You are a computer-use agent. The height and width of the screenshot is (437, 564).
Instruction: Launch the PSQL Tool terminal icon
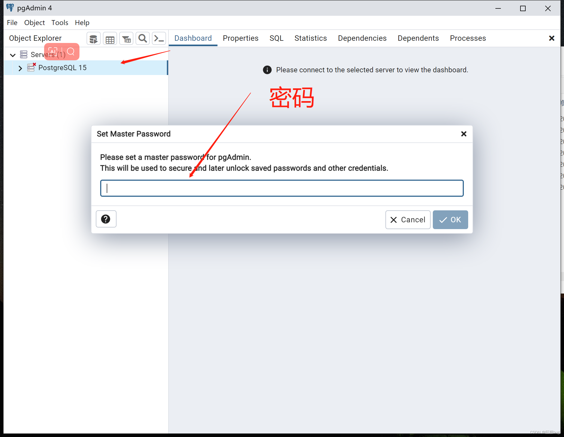pyautogui.click(x=159, y=39)
